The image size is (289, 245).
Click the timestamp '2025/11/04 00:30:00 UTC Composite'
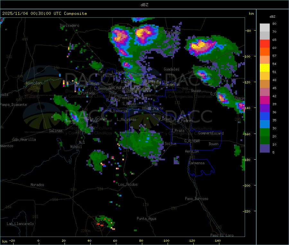tap(44, 14)
